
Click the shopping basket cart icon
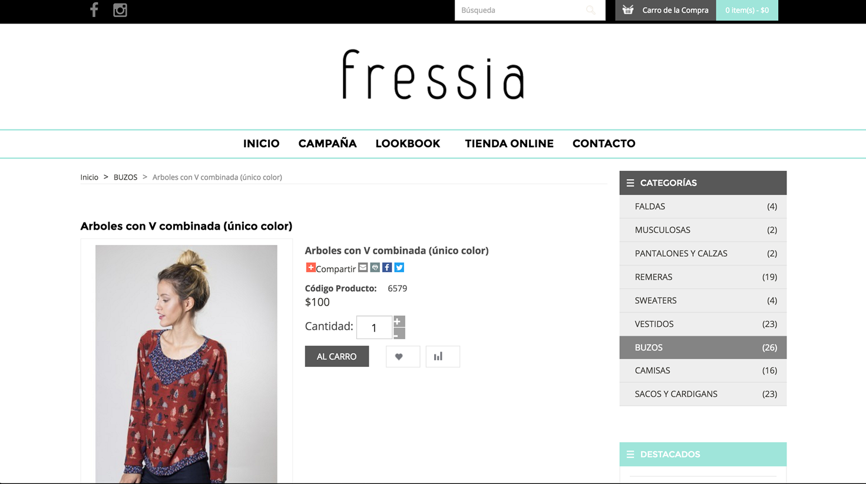(628, 10)
